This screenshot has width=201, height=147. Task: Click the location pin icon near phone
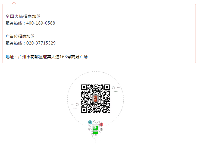click(x=89, y=129)
